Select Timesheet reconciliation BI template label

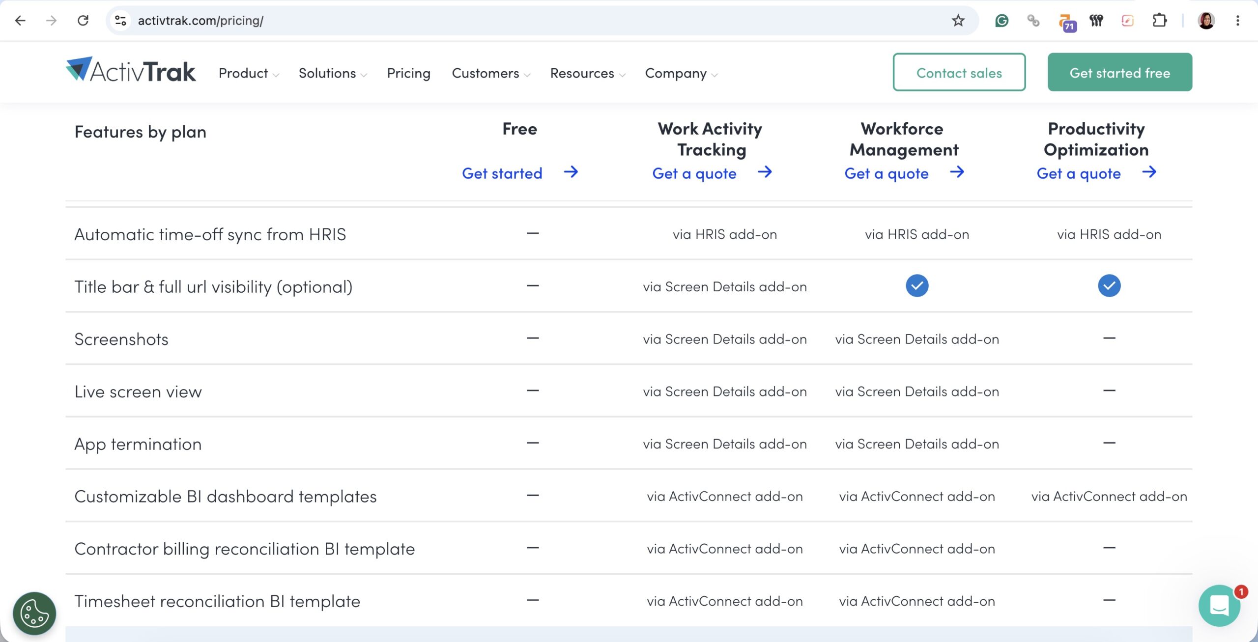click(x=217, y=601)
